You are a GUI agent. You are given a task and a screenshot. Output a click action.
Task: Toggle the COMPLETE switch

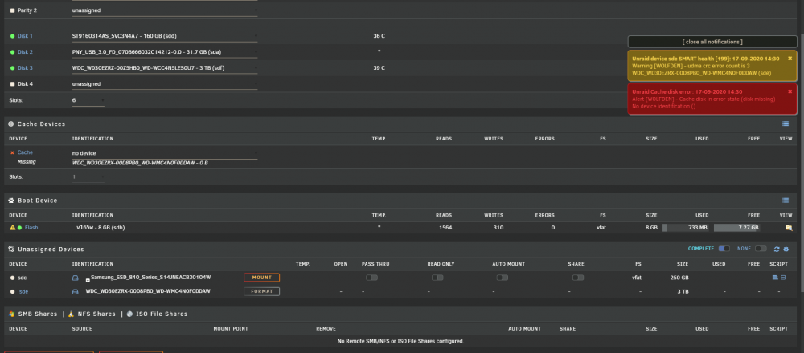pos(724,249)
